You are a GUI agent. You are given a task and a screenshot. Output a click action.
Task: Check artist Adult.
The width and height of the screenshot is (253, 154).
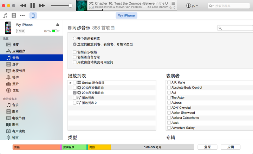point(169,123)
